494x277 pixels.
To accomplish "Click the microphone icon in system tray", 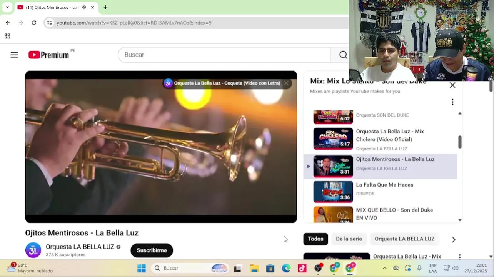I will tap(419, 268).
